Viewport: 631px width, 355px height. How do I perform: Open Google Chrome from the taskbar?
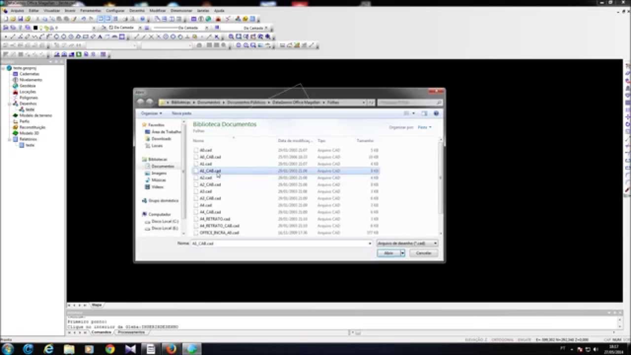tap(110, 349)
